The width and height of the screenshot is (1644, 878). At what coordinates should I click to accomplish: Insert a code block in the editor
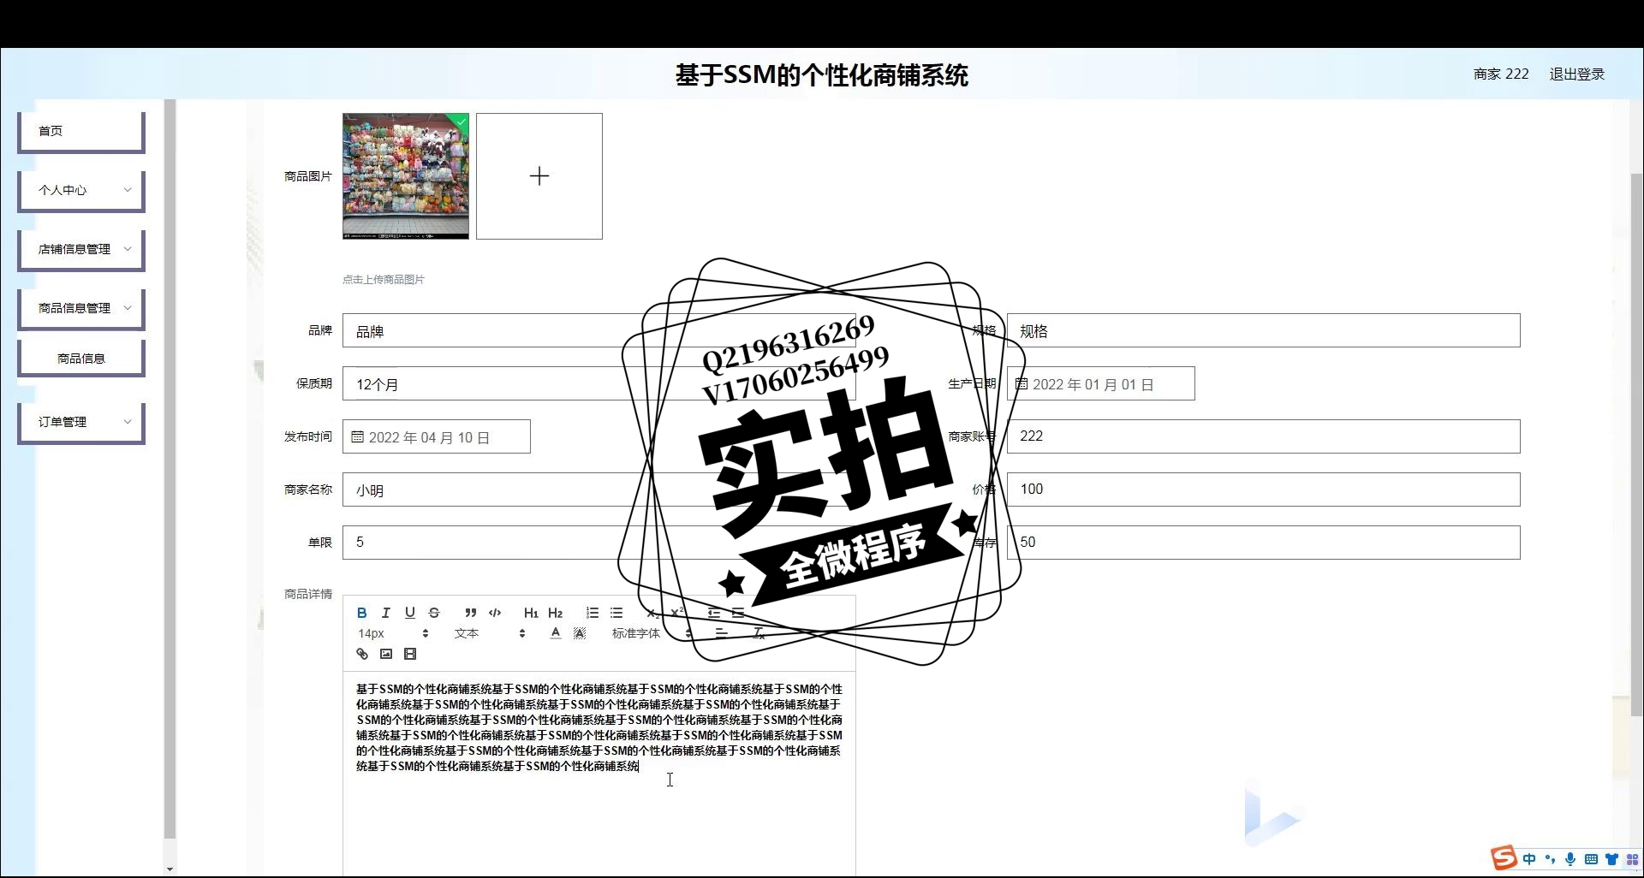click(495, 613)
